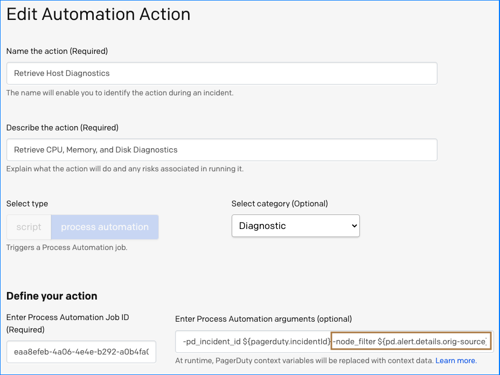Screen dimensions: 500x375
Task: Click 'Triggers a Process Automation job.' hint text
Action: click(67, 247)
